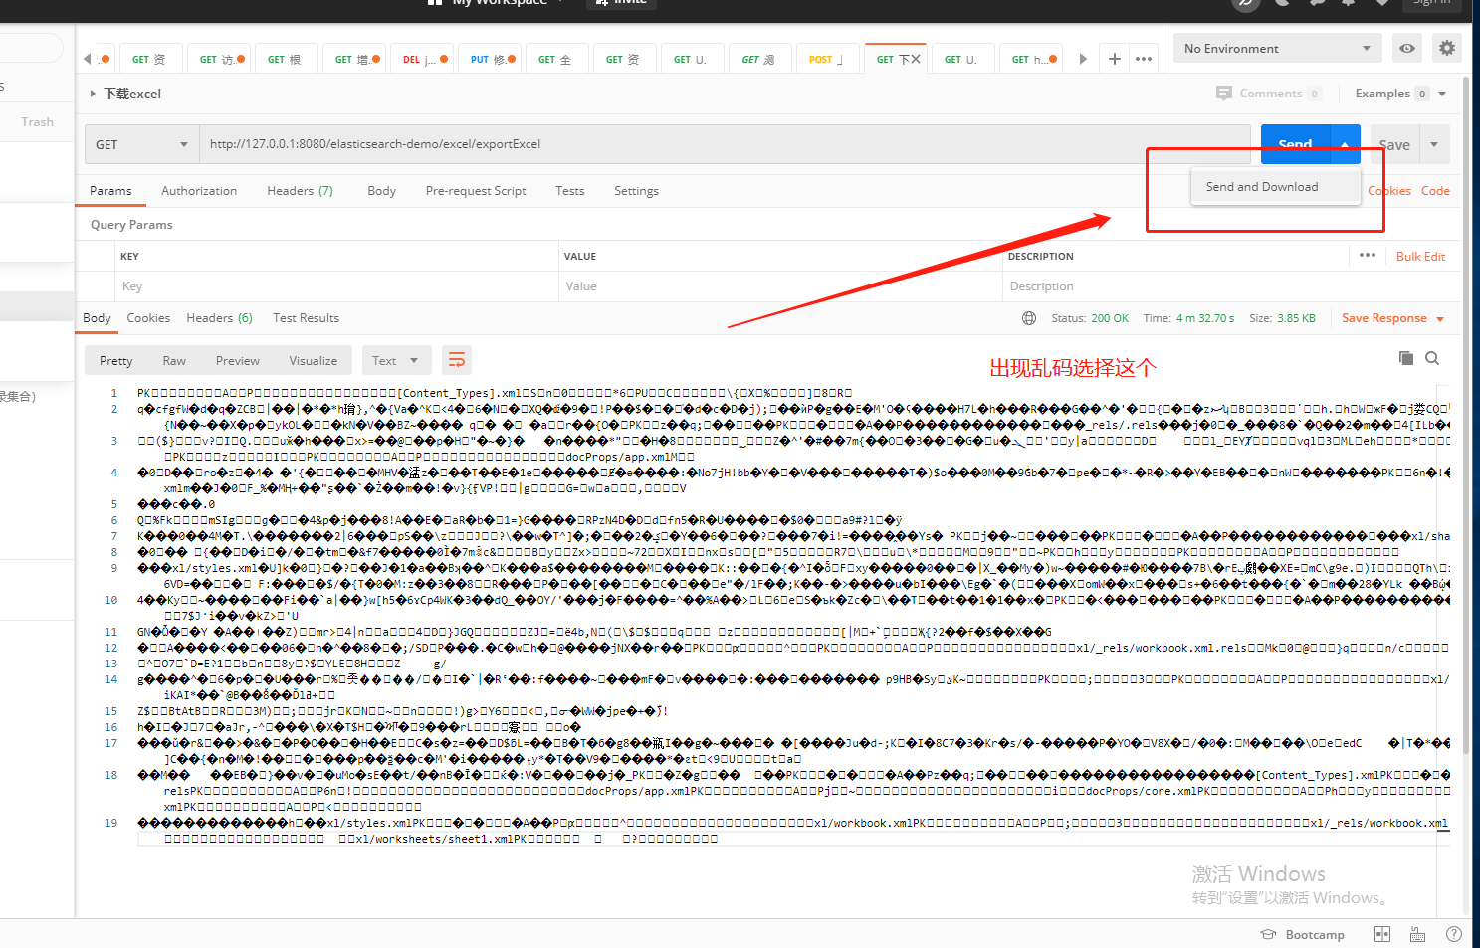Click the query param Description field

coord(1224,286)
